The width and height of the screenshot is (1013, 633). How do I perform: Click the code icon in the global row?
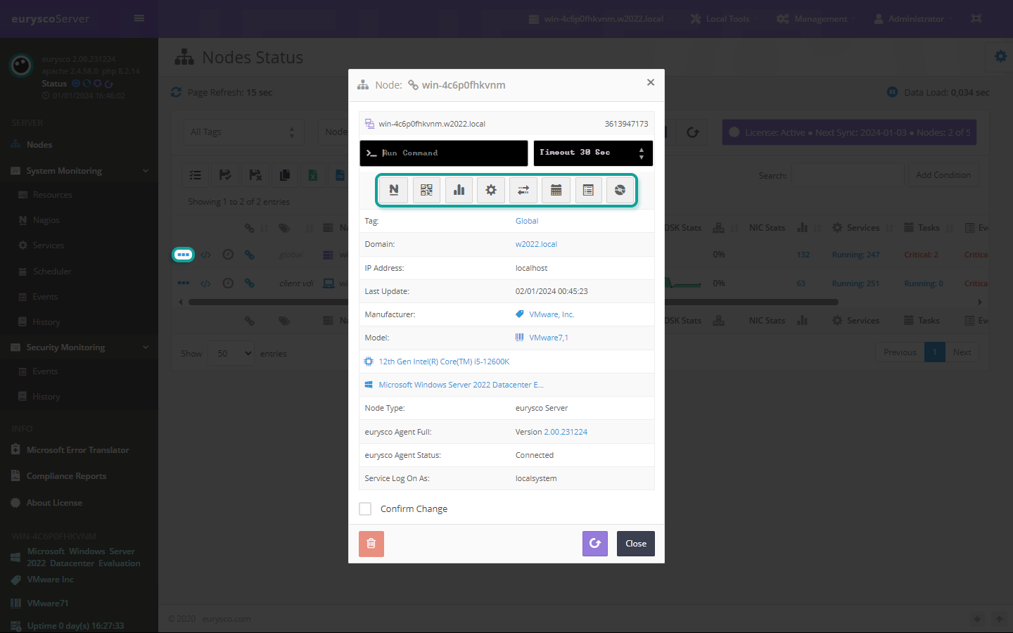(x=205, y=255)
